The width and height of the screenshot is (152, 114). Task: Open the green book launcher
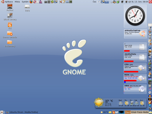click(x=52, y=2)
